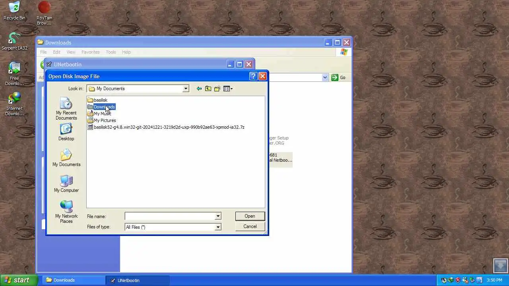Screen dimensions: 509x286
Task: Select the basilisk52 .7z archive file
Action: click(x=166, y=127)
